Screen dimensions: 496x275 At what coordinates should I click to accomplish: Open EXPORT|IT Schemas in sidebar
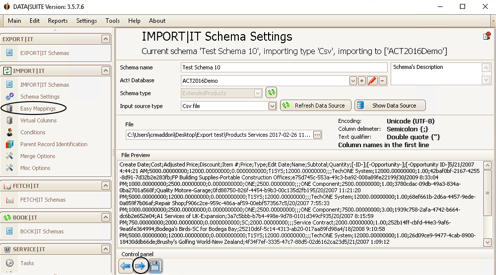point(44,53)
